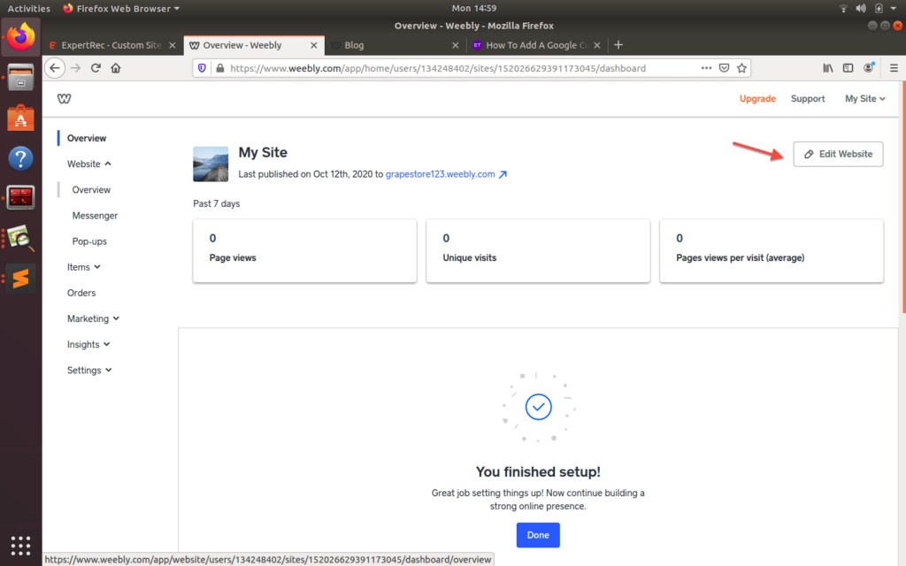Click inside the address bar

pos(442,68)
